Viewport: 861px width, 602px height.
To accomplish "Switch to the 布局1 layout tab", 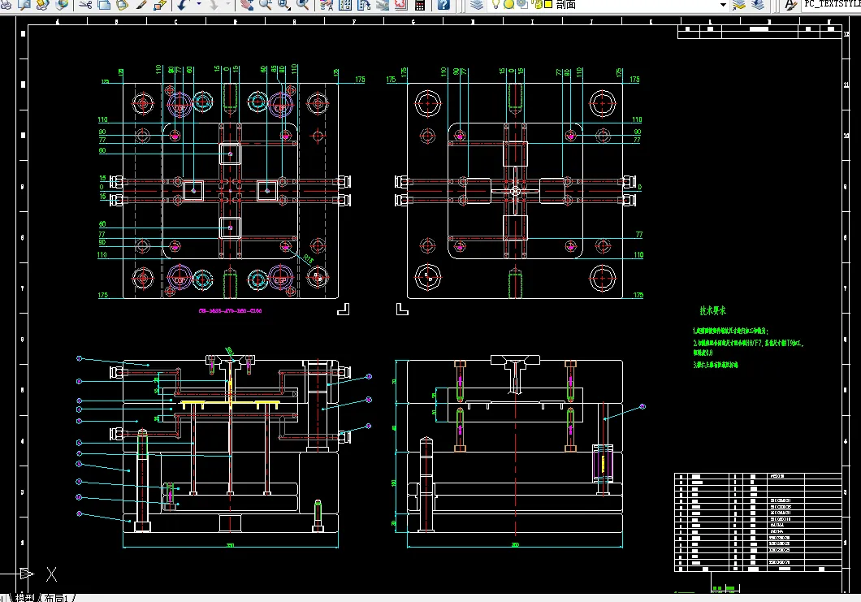I will [x=55, y=598].
